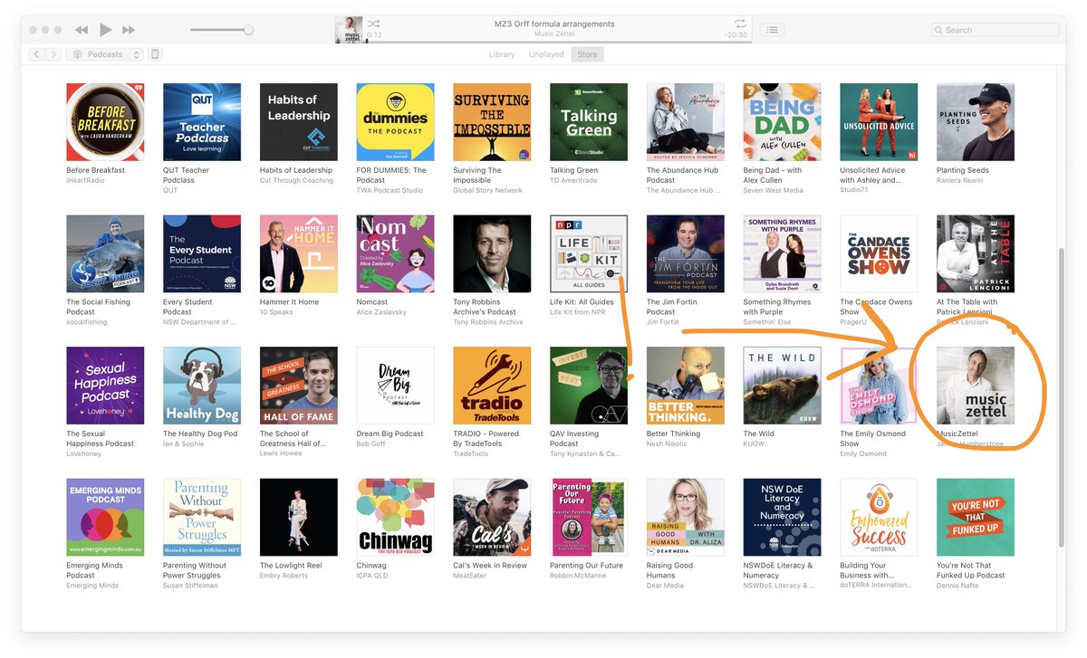Viewport: 1087px width, 658px height.
Task: Open Habits of Leadership artwork
Action: point(299,122)
